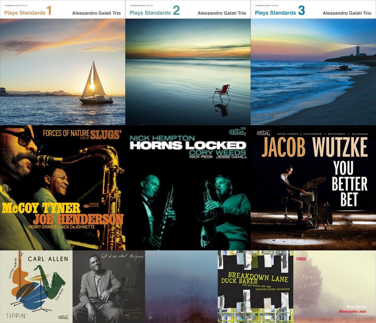Open Breakdown Lane Duck Baker album
376x323 pixels.
[x=256, y=287]
